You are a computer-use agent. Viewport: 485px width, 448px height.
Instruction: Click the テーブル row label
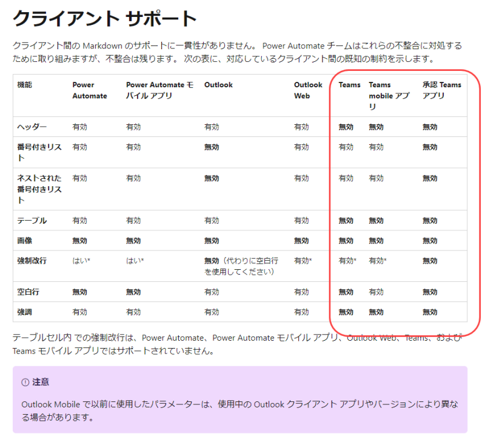click(32, 221)
